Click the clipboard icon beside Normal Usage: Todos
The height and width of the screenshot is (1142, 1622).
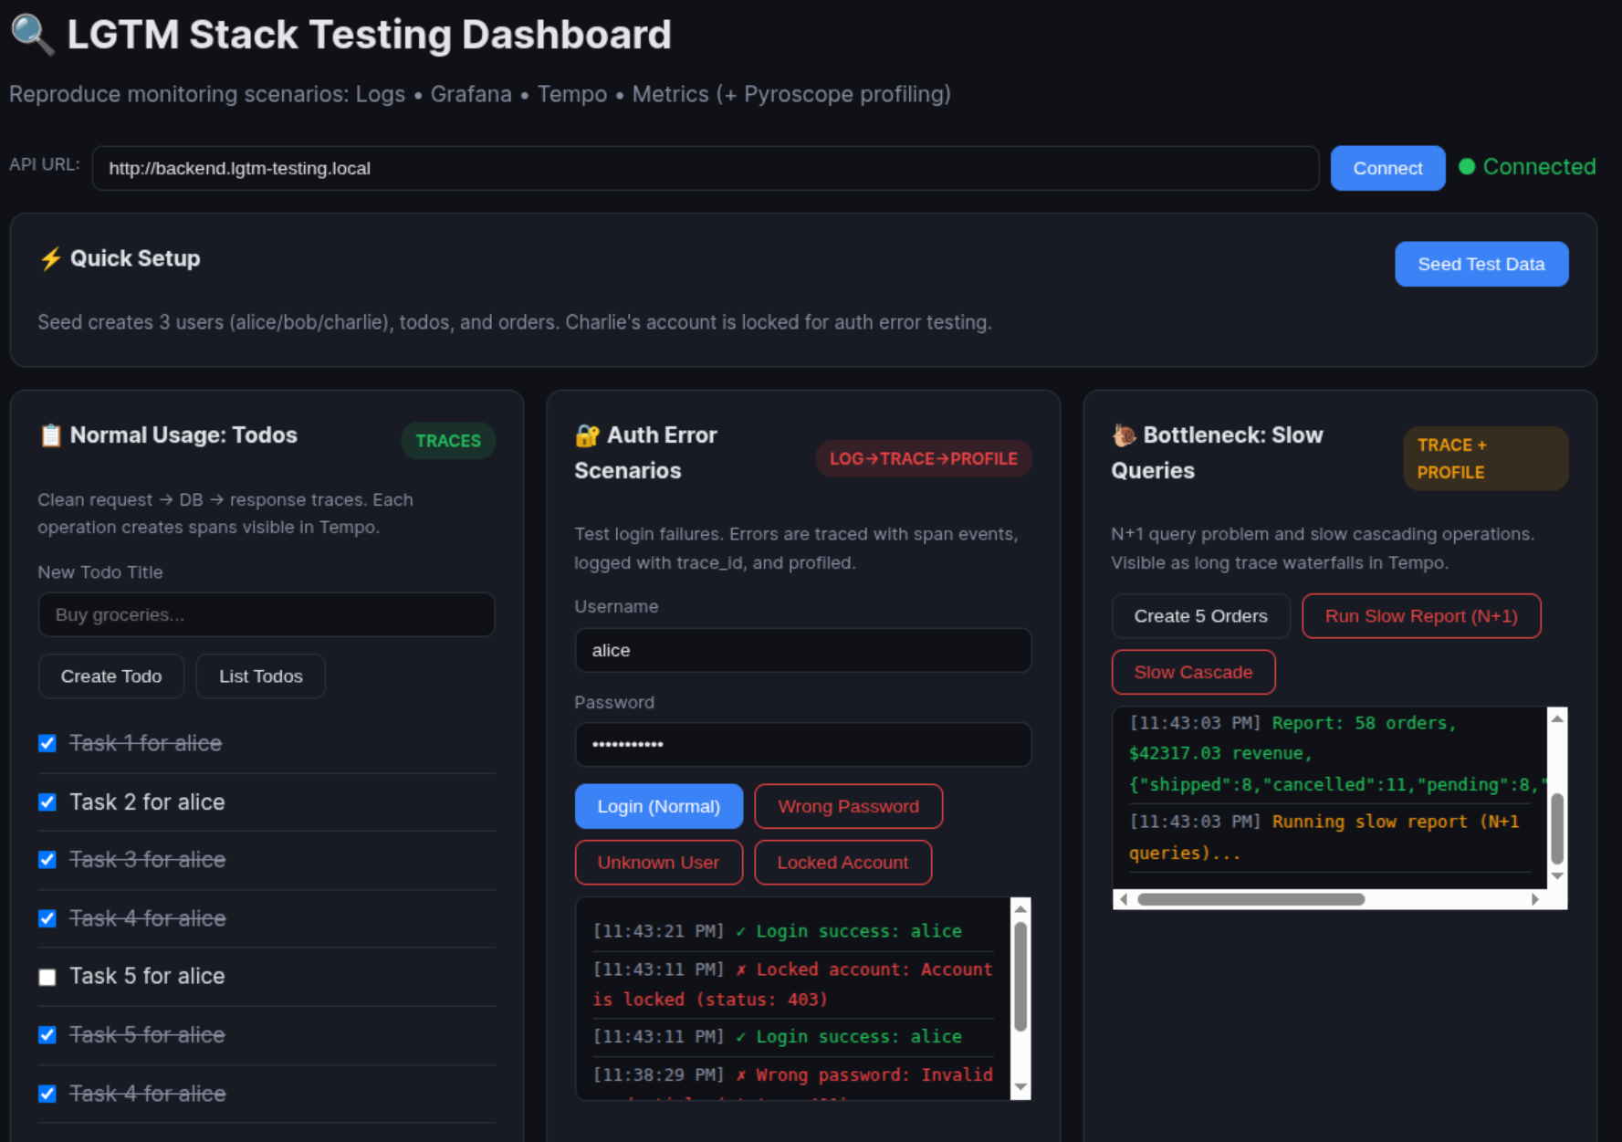pyautogui.click(x=50, y=435)
